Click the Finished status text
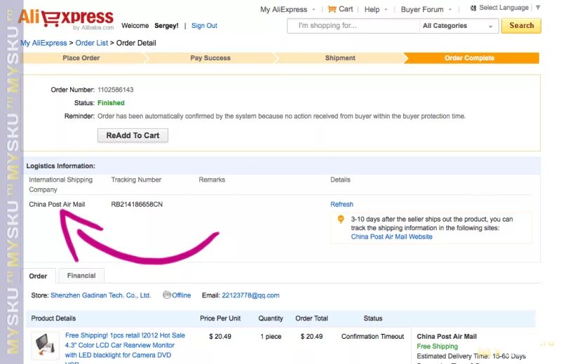561x364 pixels. (x=111, y=103)
